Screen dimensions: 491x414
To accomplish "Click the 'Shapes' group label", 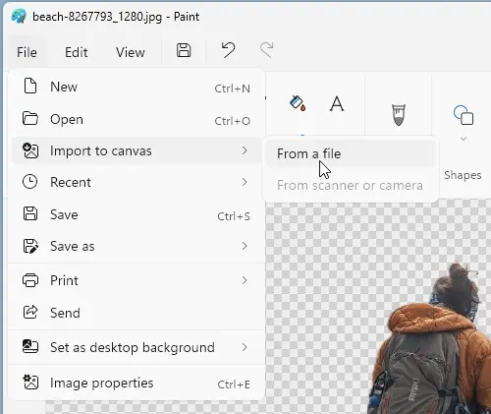I will [x=463, y=175].
